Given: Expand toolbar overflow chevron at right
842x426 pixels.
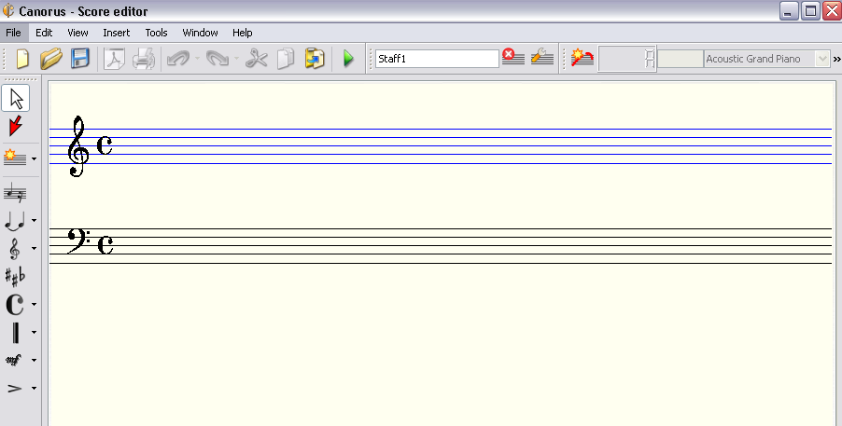Looking at the screenshot, I should pyautogui.click(x=836, y=59).
